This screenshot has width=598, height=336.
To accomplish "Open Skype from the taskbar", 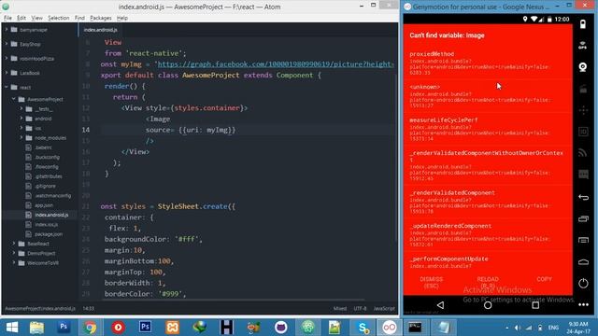I will (x=362, y=328).
